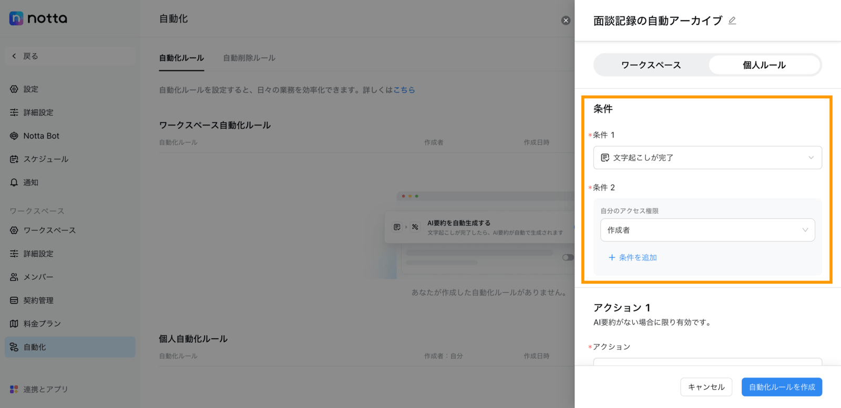Go back with the 戻る chevron
Screen dimensions: 841x408
[14, 56]
